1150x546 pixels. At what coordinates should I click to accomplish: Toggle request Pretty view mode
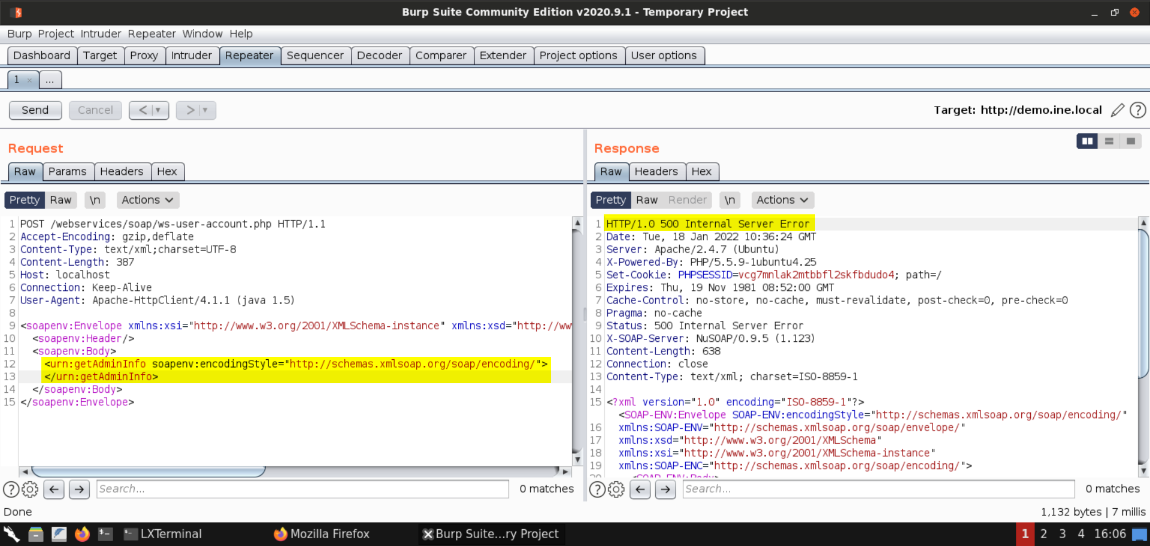[25, 200]
